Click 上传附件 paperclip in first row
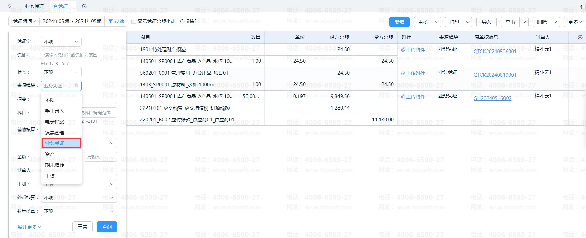The height and width of the screenshot is (238, 586). point(403,49)
